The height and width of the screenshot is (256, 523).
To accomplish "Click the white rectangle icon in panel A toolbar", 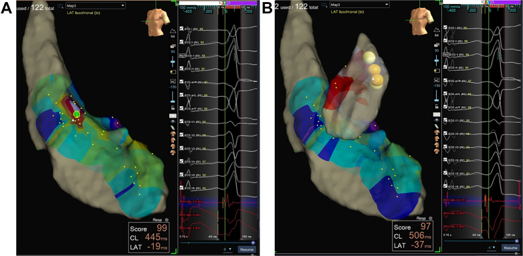I will (173, 115).
